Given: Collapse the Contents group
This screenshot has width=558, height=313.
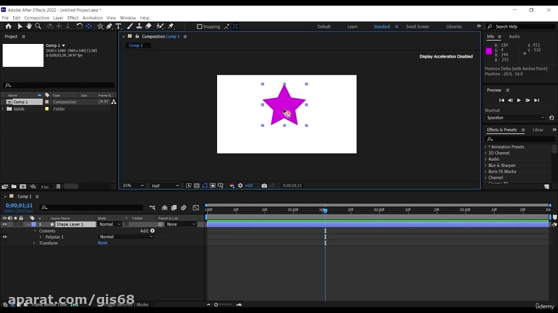Looking at the screenshot, I should click(35, 231).
